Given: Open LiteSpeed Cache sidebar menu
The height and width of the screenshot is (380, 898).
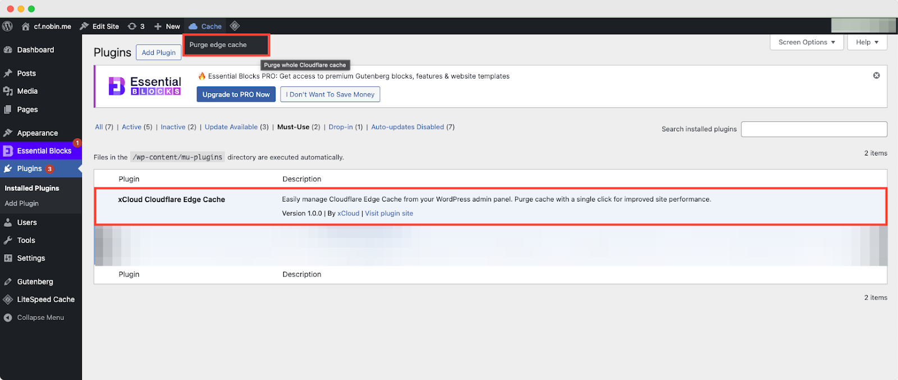Looking at the screenshot, I should pos(45,300).
